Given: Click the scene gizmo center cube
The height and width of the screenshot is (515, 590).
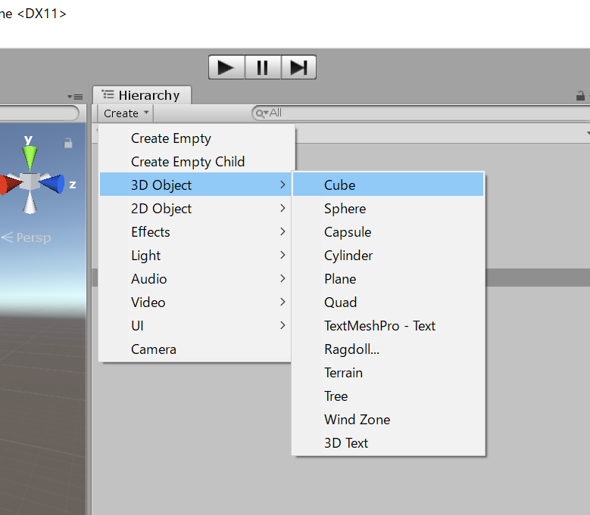Looking at the screenshot, I should pyautogui.click(x=30, y=181).
